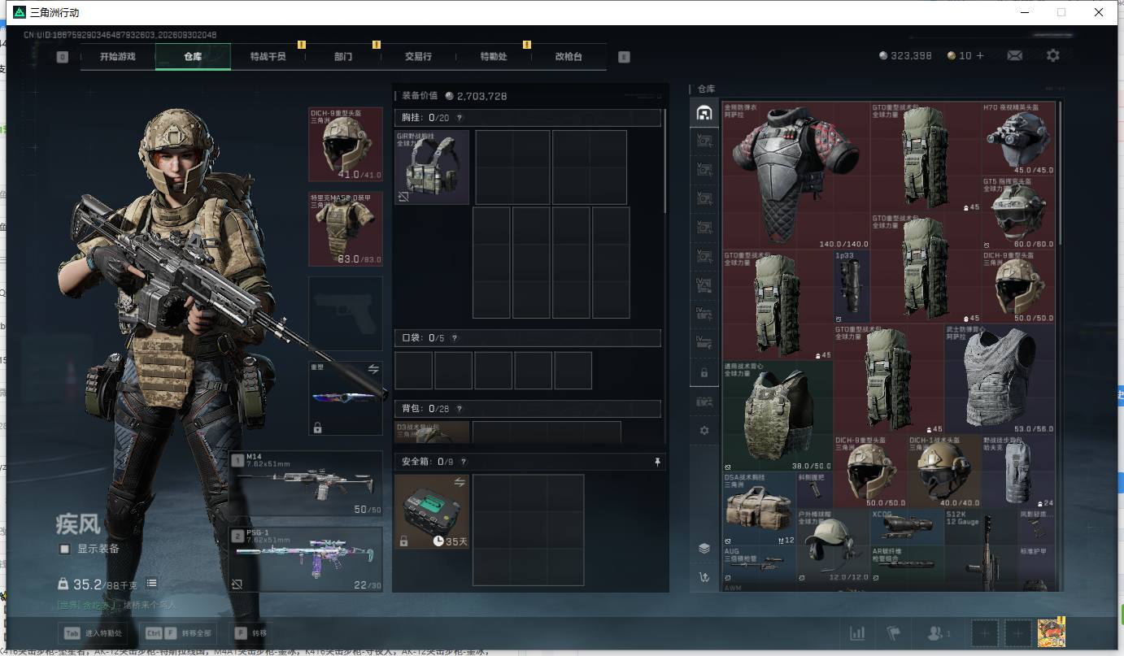Image resolution: width=1124 pixels, height=656 pixels.
Task: Select the H70 night vision helmet in warehouse
Action: tap(1018, 138)
